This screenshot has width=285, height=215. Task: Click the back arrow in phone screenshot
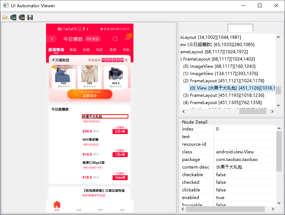(x=52, y=39)
